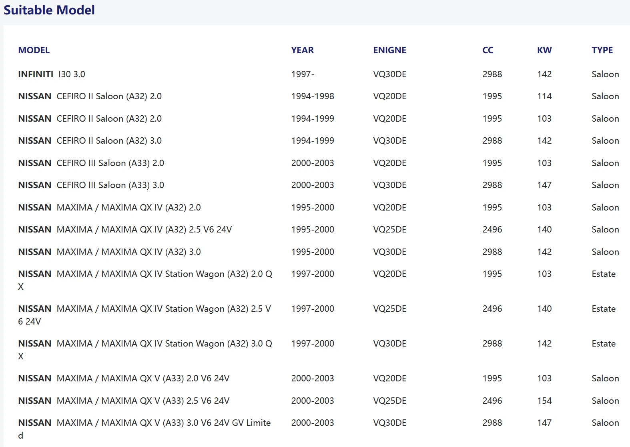Click MAXIMA QX IV (A32) 2.5 V6 24V
The width and height of the screenshot is (630, 447).
(125, 229)
